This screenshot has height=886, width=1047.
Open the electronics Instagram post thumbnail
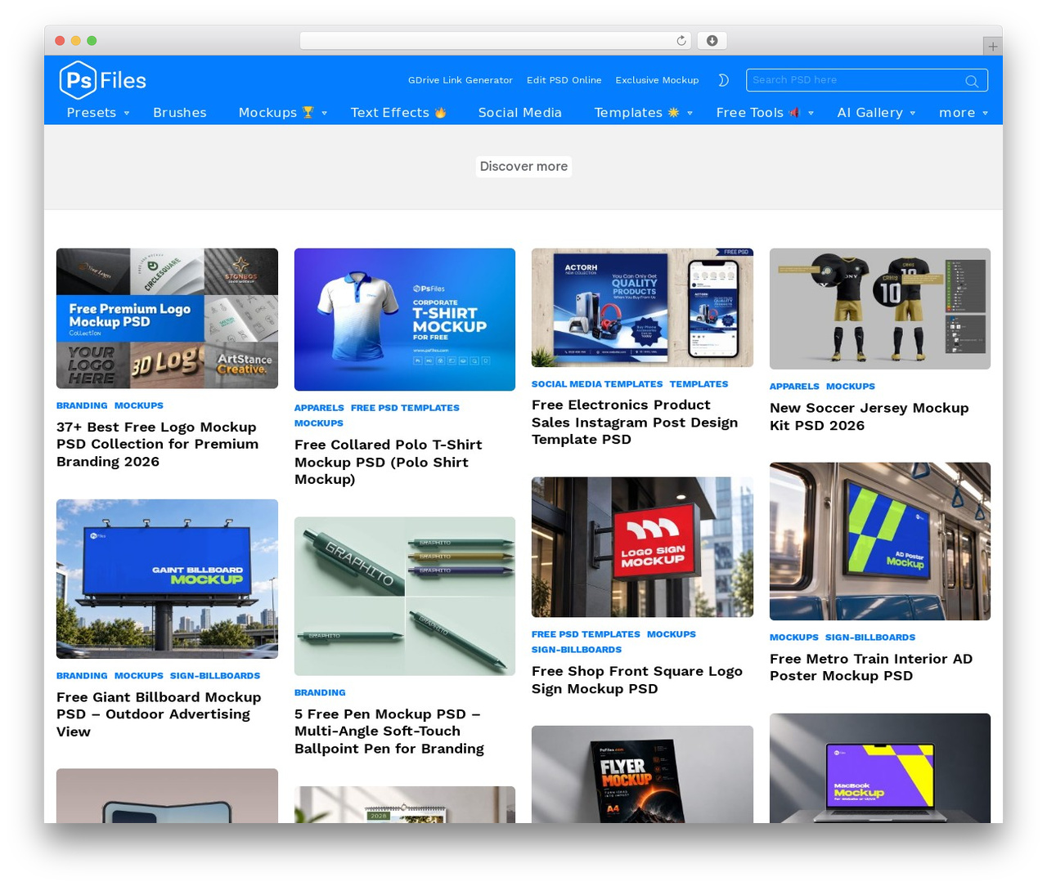(x=642, y=308)
